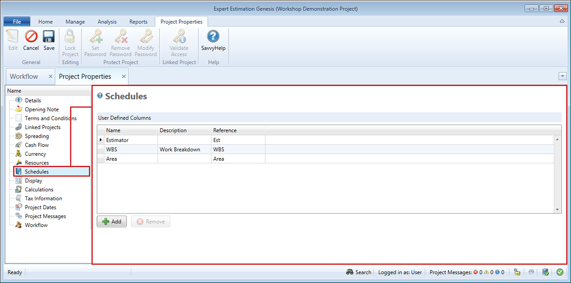Click the help icon beside Schedules heading
This screenshot has height=283, width=571.
point(100,96)
